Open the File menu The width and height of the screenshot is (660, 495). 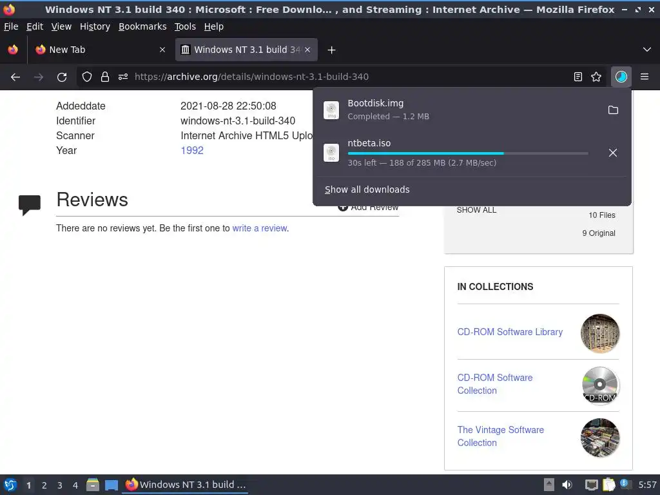(x=11, y=26)
